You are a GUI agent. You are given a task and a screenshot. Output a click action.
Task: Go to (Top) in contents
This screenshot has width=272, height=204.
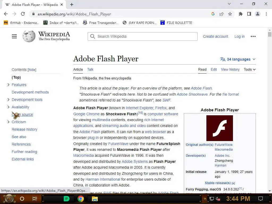point(16,77)
